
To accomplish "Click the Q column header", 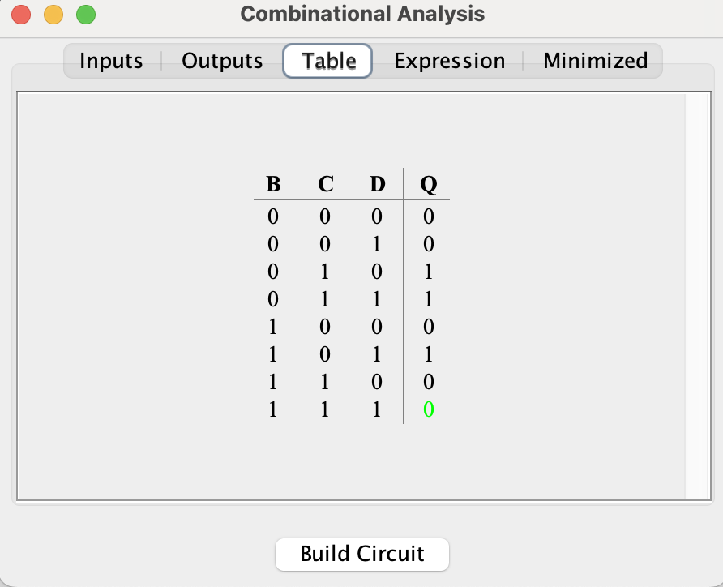I will [429, 184].
